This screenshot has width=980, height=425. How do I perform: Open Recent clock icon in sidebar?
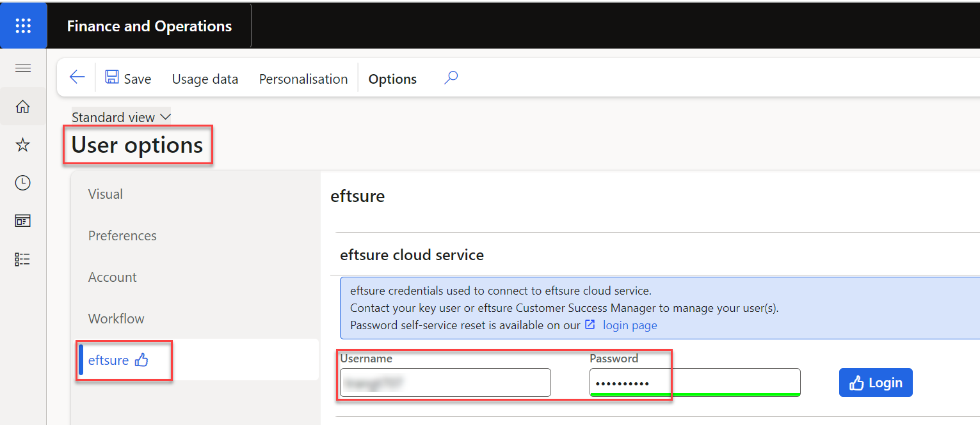[23, 183]
